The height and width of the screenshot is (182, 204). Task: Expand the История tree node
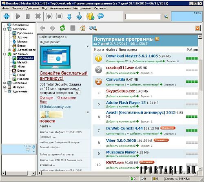coord(4,87)
